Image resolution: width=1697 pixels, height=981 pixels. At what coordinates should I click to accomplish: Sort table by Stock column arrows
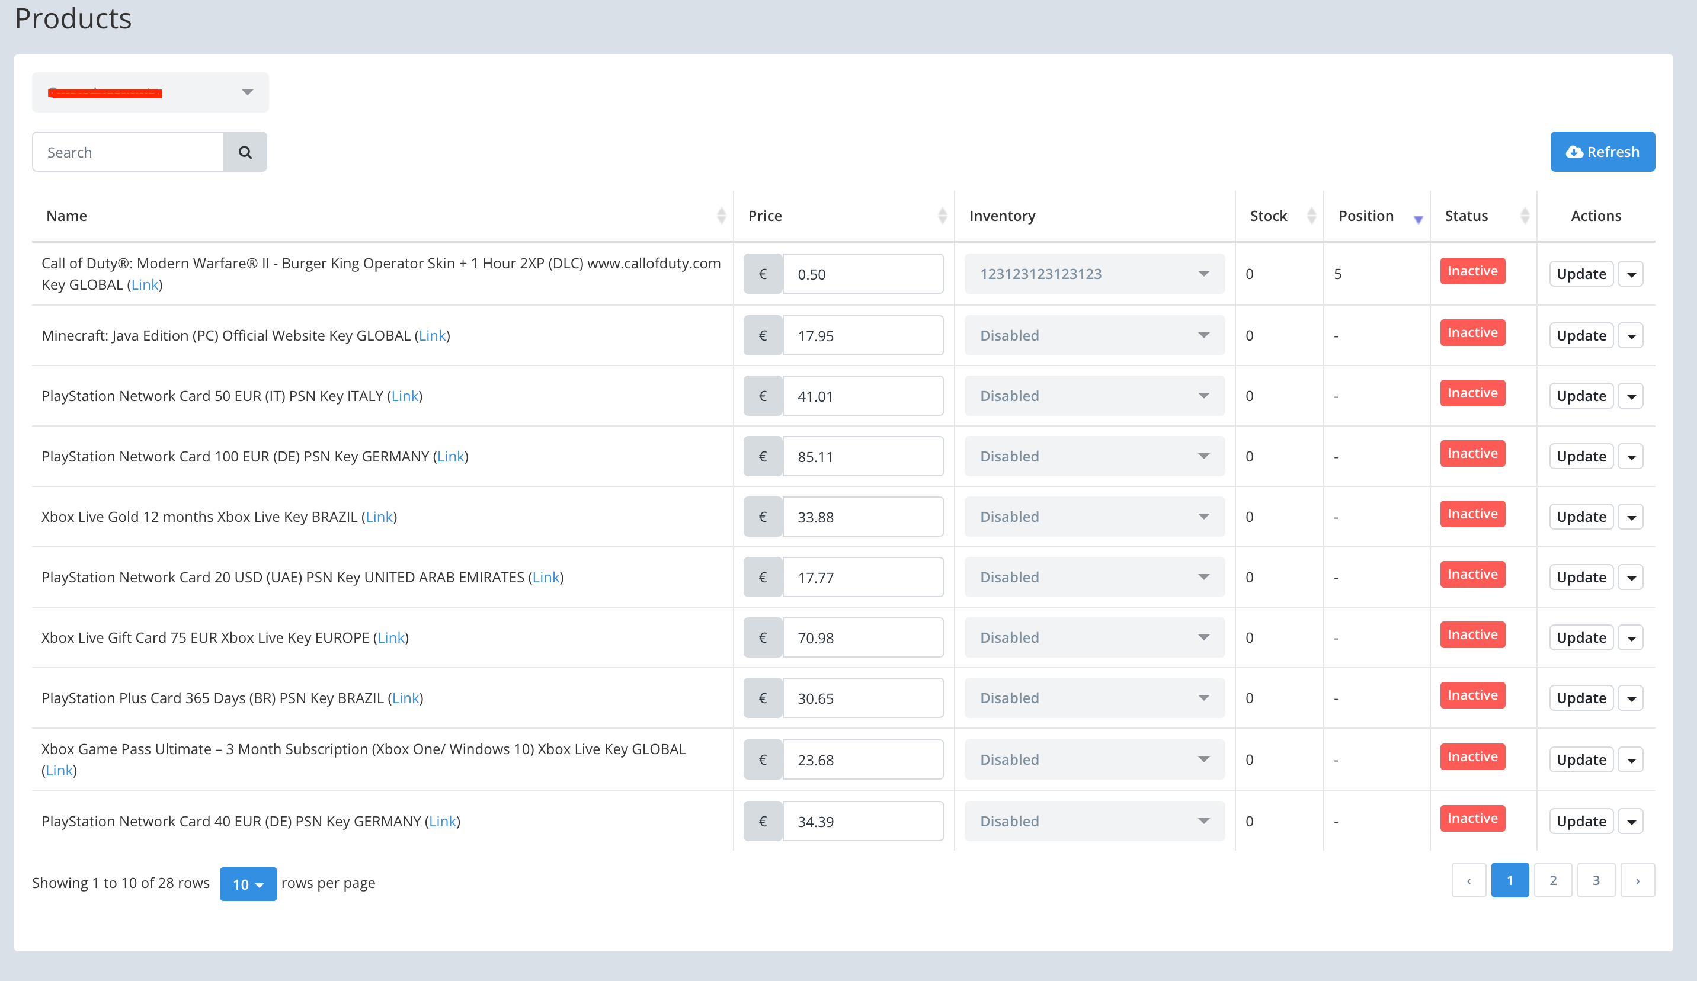1311,216
